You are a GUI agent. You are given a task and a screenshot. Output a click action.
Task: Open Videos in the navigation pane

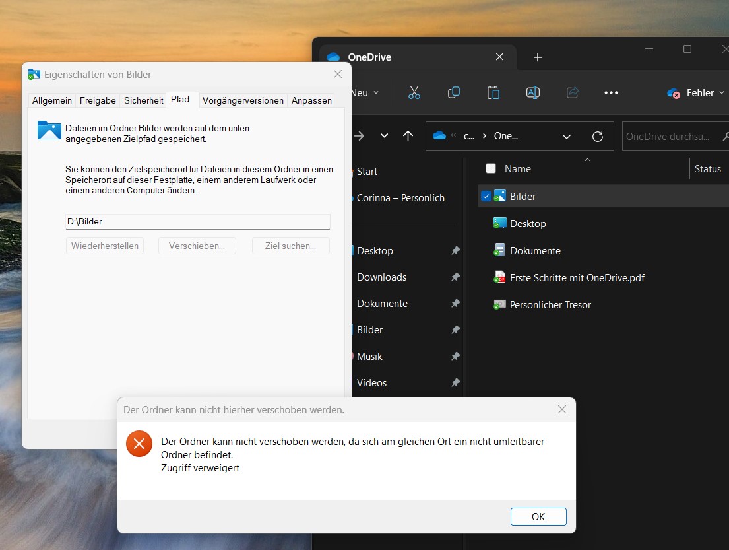click(x=371, y=382)
